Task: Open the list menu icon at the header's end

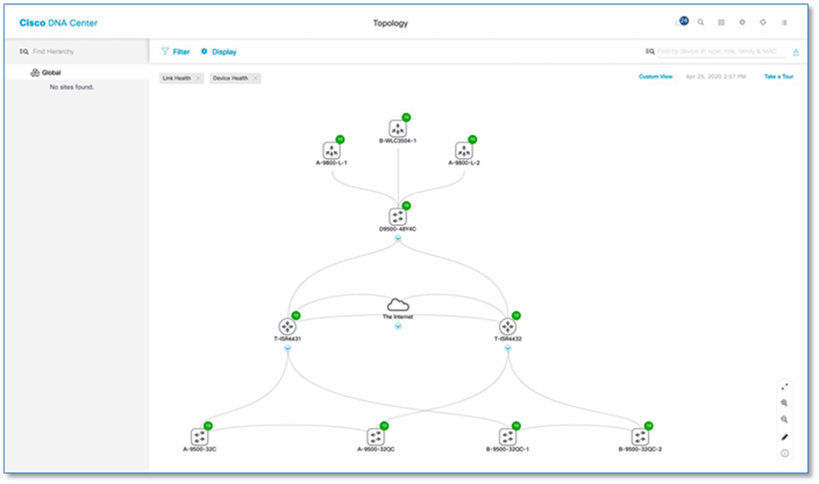Action: [x=784, y=22]
